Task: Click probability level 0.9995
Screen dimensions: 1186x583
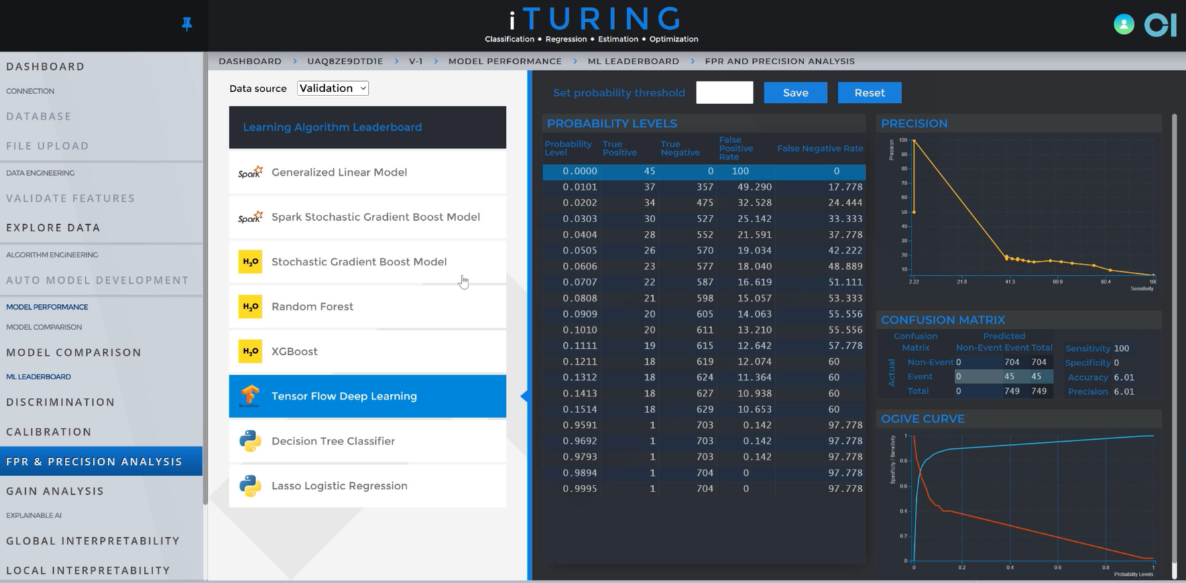Action: 580,489
